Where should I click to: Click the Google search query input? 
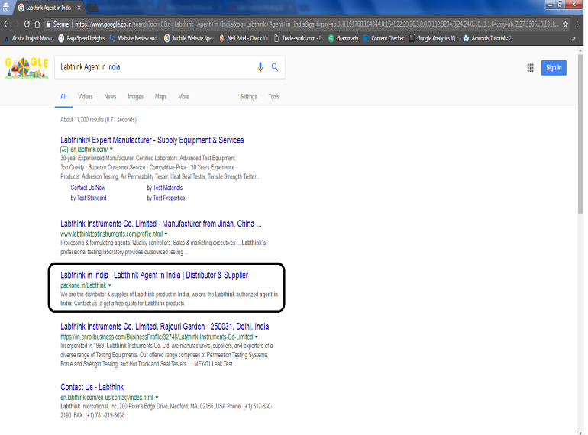[x=156, y=67]
